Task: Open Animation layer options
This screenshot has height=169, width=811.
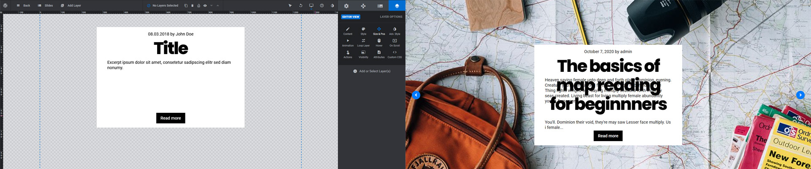Action: coord(348,43)
